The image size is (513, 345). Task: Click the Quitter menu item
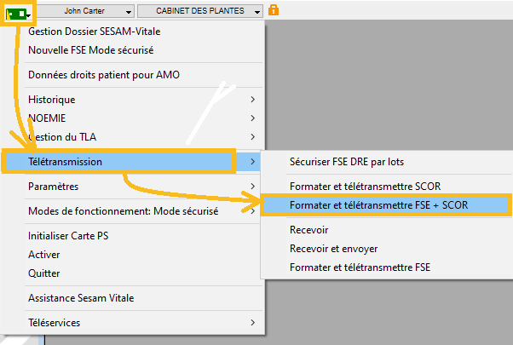pos(44,273)
